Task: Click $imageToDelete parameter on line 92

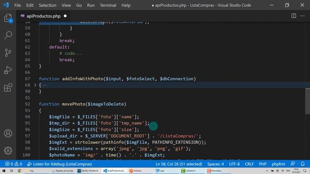Action: point(106,104)
